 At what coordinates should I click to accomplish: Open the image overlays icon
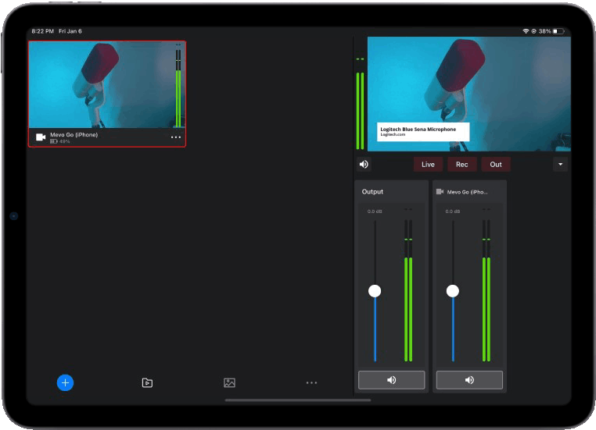coord(230,382)
